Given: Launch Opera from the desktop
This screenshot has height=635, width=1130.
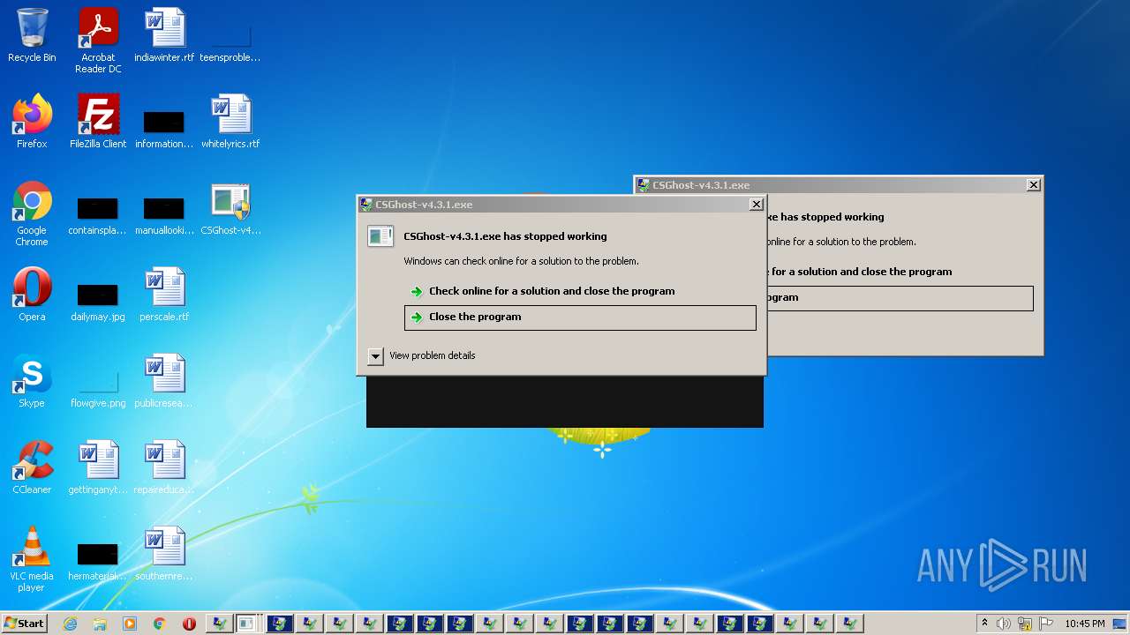Looking at the screenshot, I should tap(32, 295).
